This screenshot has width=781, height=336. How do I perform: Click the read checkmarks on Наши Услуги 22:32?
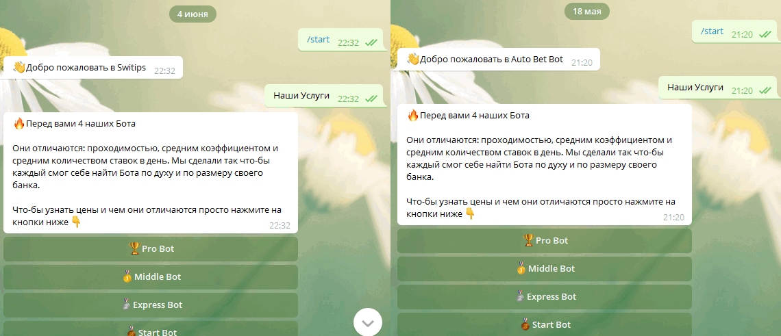click(x=371, y=99)
